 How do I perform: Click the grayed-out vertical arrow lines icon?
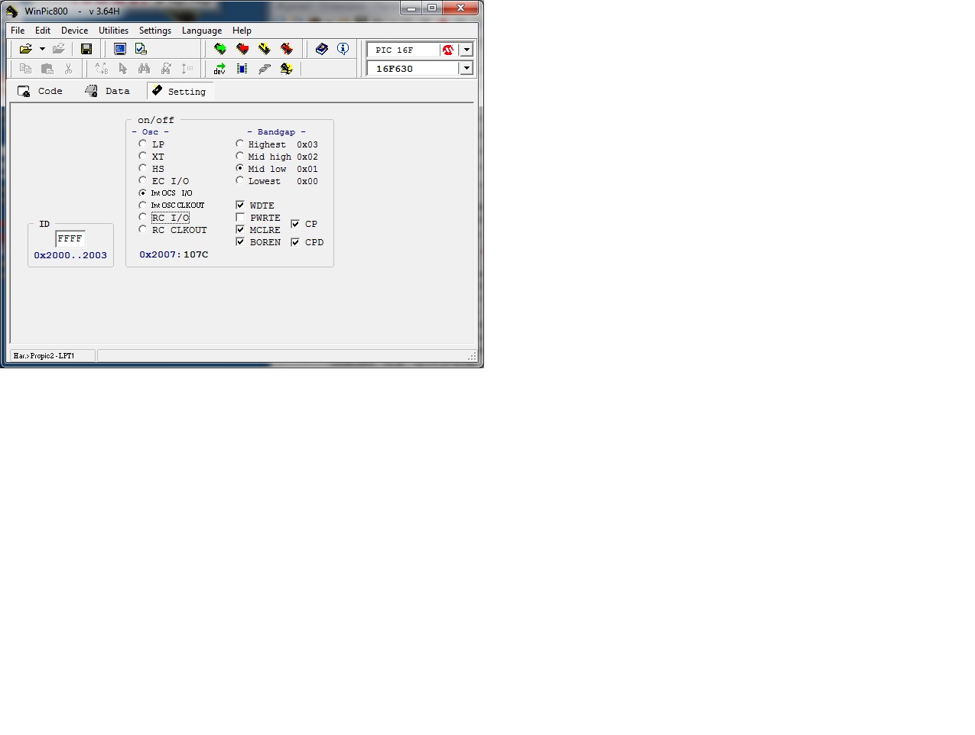pyautogui.click(x=187, y=69)
